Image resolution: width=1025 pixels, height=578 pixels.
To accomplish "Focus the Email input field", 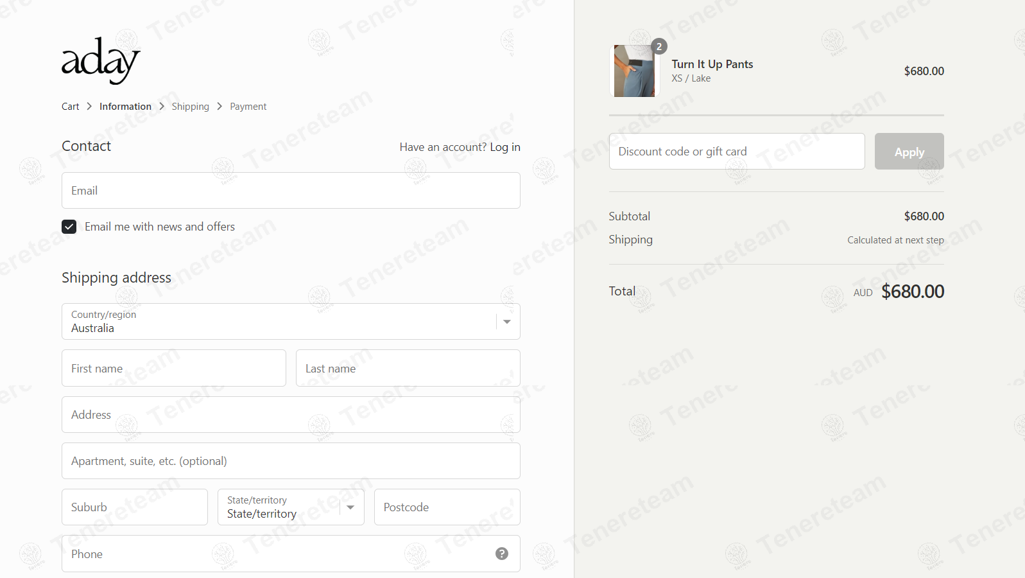I will (291, 191).
